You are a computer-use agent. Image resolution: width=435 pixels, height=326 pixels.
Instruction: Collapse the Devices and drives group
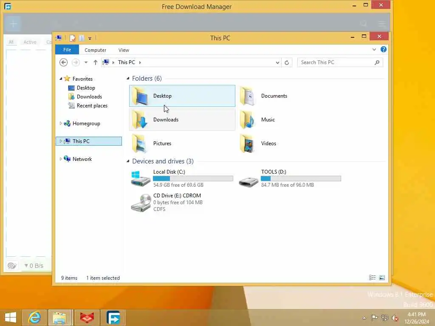tap(128, 161)
